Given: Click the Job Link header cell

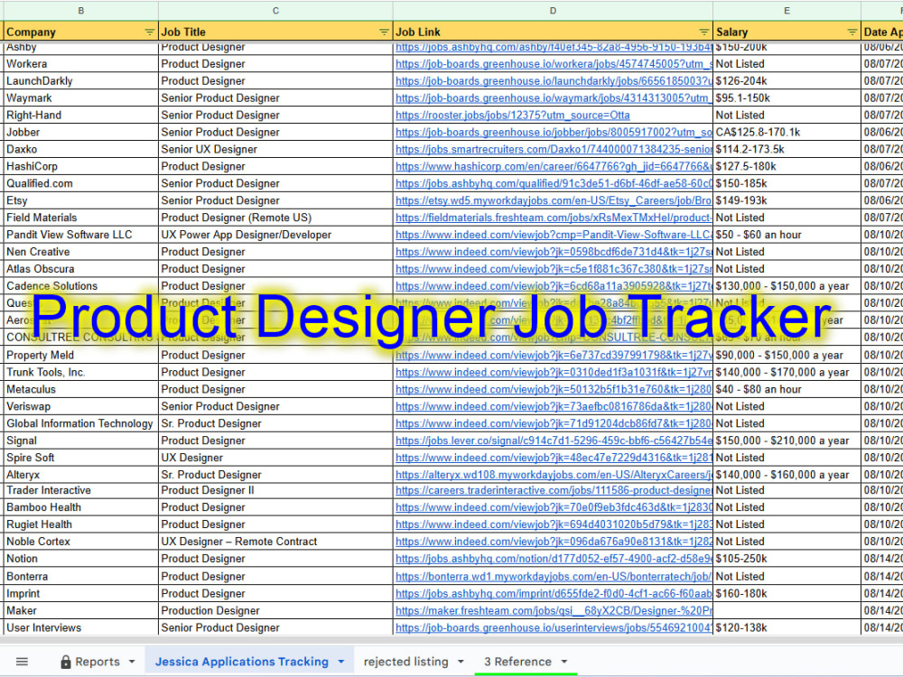Looking at the screenshot, I should point(553,32).
